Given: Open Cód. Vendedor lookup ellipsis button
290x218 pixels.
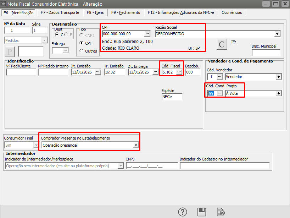Looking at the screenshot, I should [x=220, y=77].
